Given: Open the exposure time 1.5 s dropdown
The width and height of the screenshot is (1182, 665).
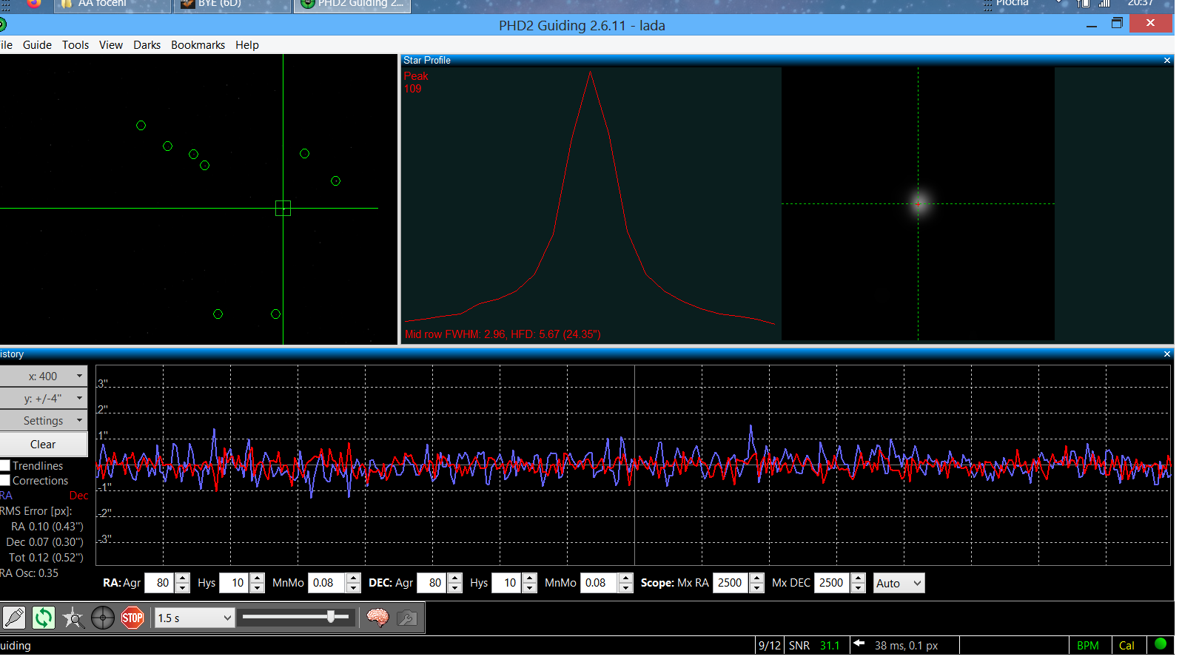Looking at the screenshot, I should [x=195, y=618].
